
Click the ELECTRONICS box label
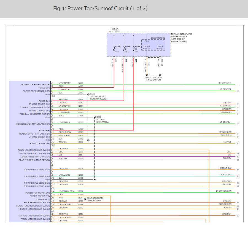pos(158,38)
